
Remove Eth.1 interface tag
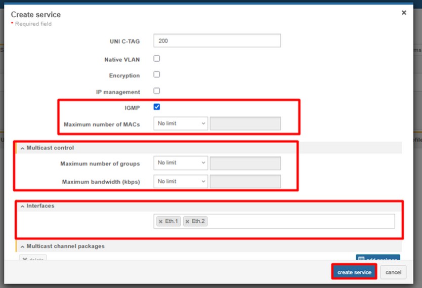tap(161, 222)
